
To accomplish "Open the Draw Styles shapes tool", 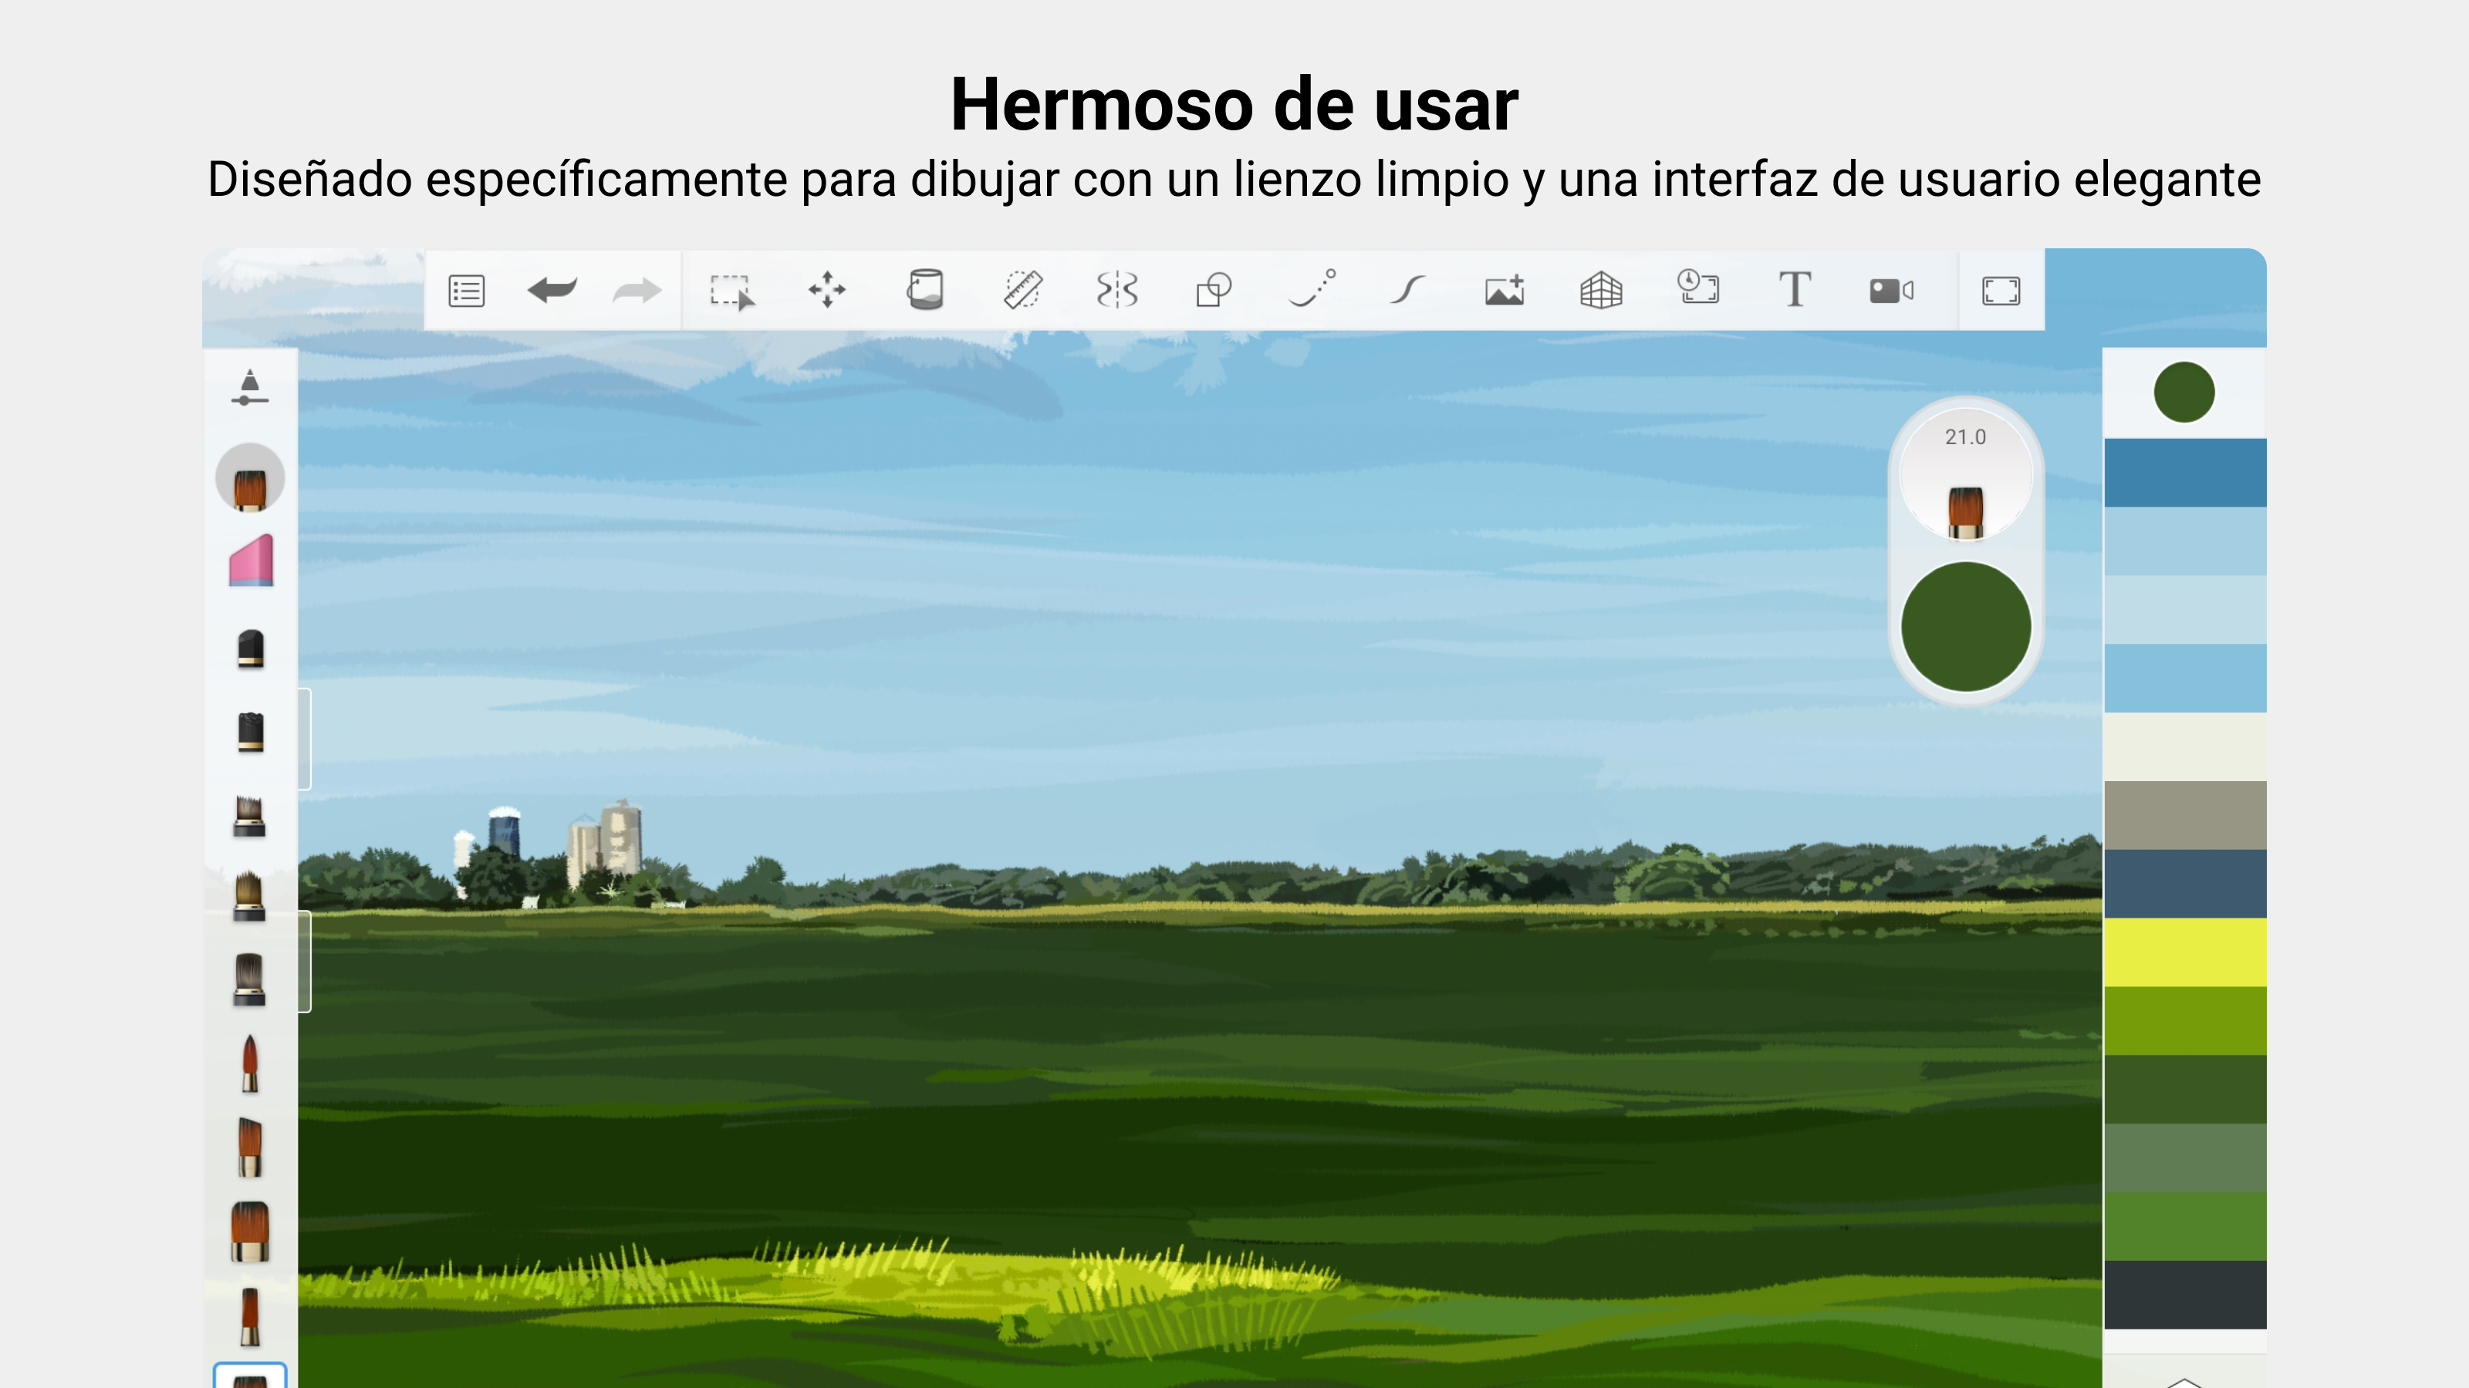I will click(x=1214, y=289).
